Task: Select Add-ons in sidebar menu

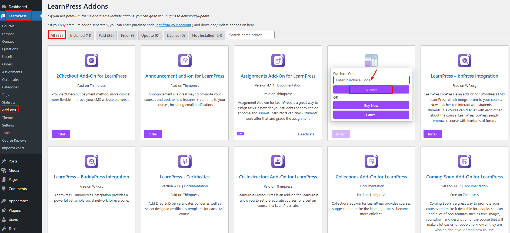Action: (x=9, y=110)
